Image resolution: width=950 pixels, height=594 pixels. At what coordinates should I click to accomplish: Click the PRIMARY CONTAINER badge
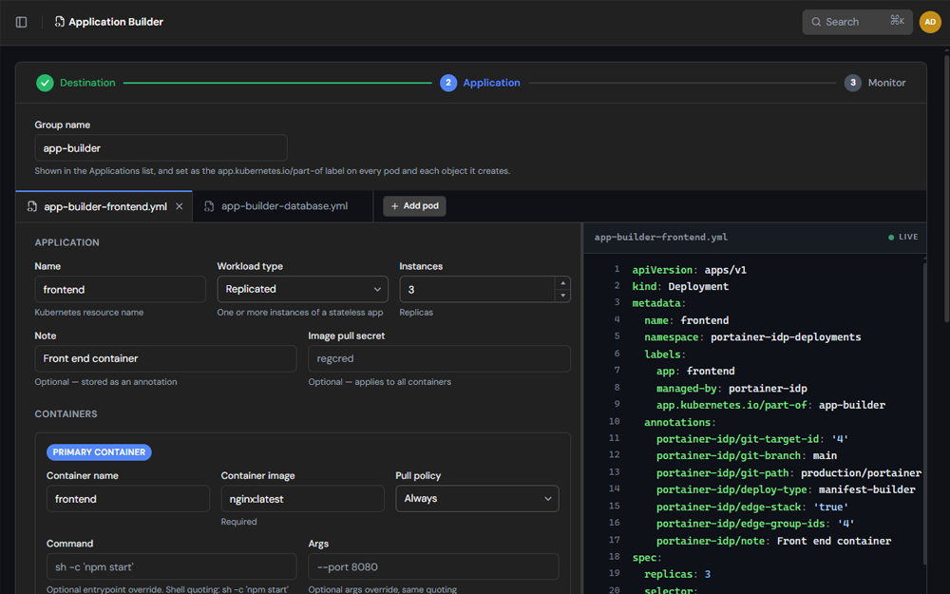(99, 452)
